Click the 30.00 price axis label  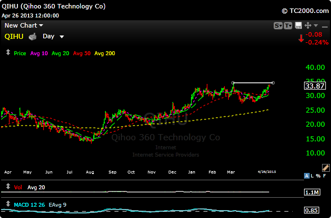coord(315,96)
